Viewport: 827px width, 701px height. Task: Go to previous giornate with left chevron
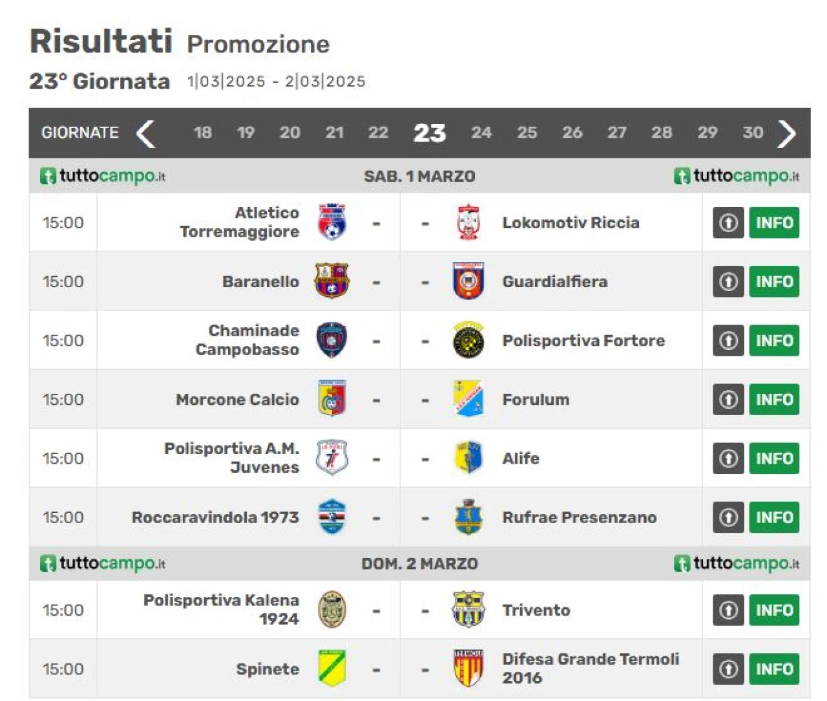click(x=146, y=133)
